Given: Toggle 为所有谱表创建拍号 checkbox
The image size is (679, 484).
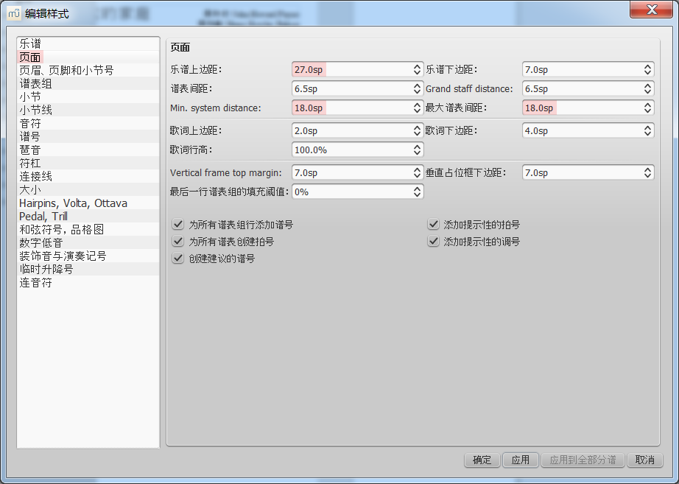Looking at the screenshot, I should 177,242.
